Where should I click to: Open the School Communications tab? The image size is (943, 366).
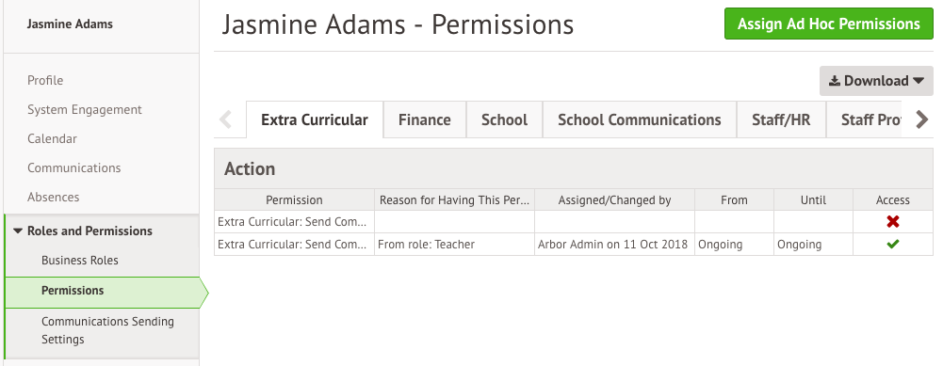pyautogui.click(x=640, y=119)
